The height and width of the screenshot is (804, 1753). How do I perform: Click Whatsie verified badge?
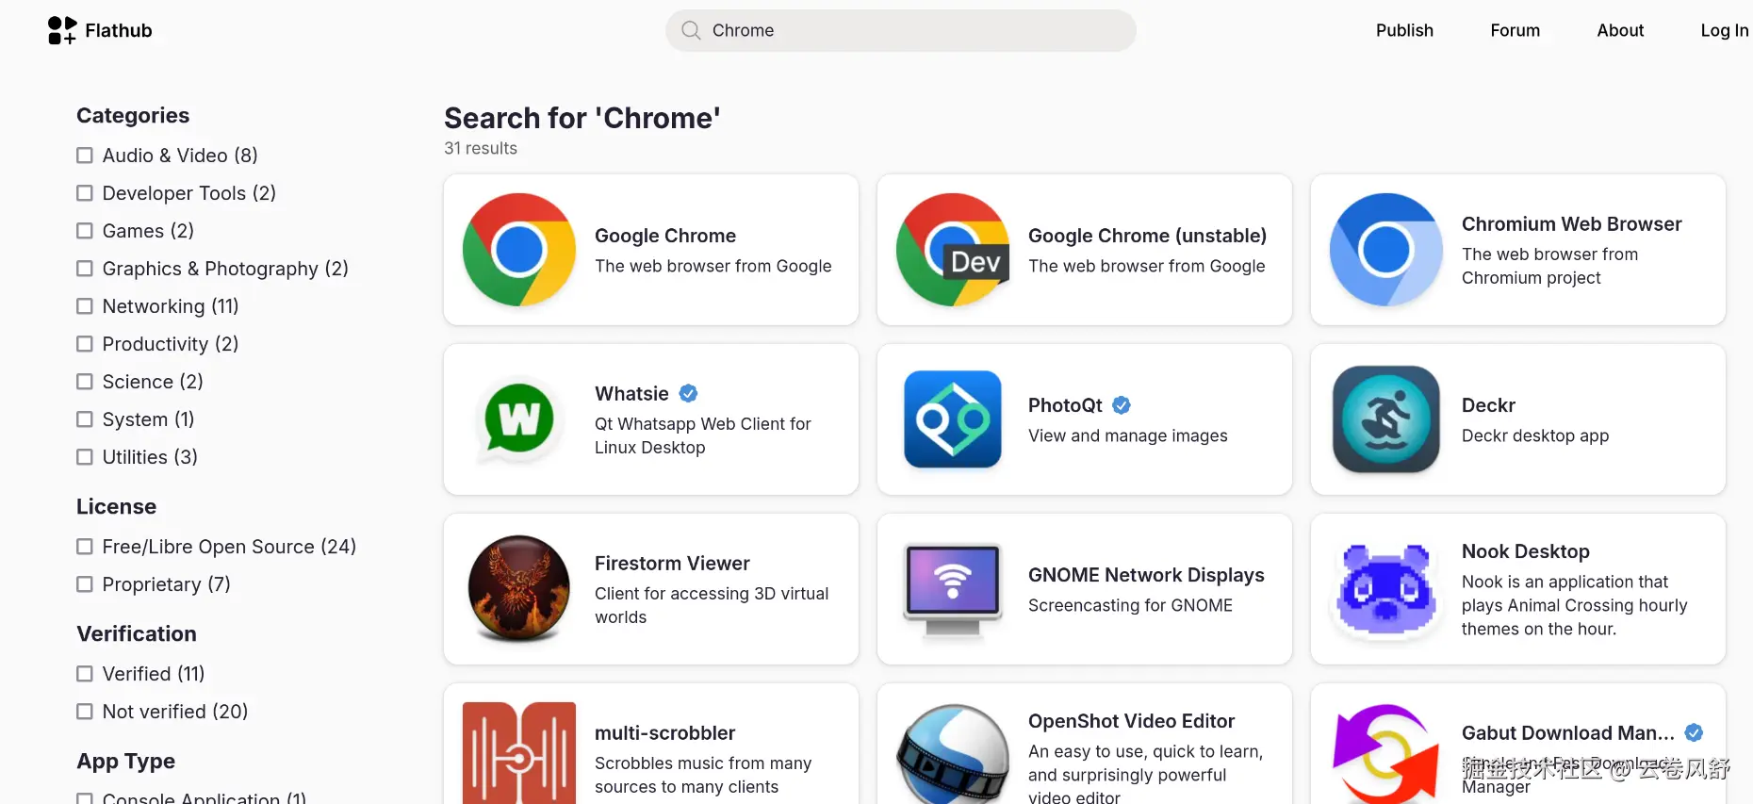689,393
